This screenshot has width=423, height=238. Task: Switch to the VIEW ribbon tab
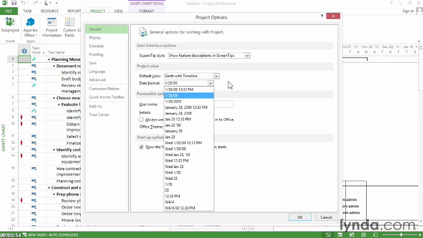coord(118,11)
